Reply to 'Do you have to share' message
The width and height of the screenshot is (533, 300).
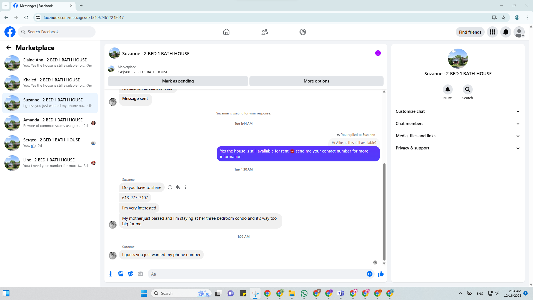tap(178, 187)
